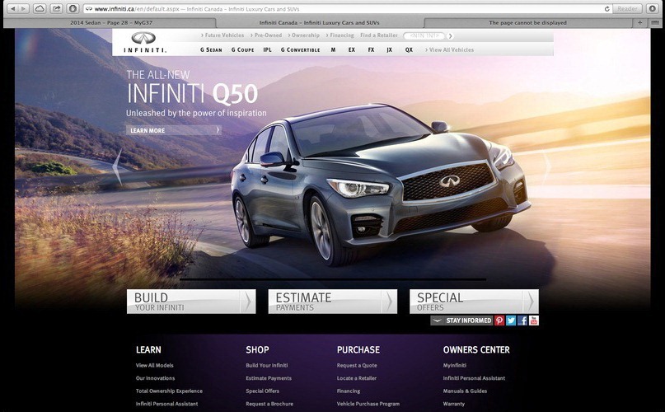This screenshot has height=412, width=665.
Task: Expand the Future Vehicles menu
Action: 222,35
